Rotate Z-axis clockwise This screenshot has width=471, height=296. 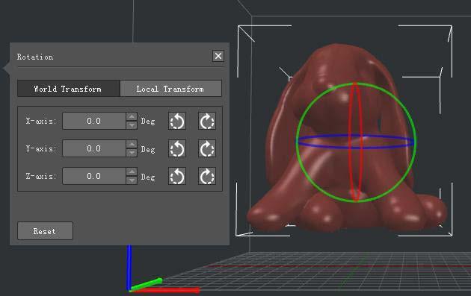(207, 176)
